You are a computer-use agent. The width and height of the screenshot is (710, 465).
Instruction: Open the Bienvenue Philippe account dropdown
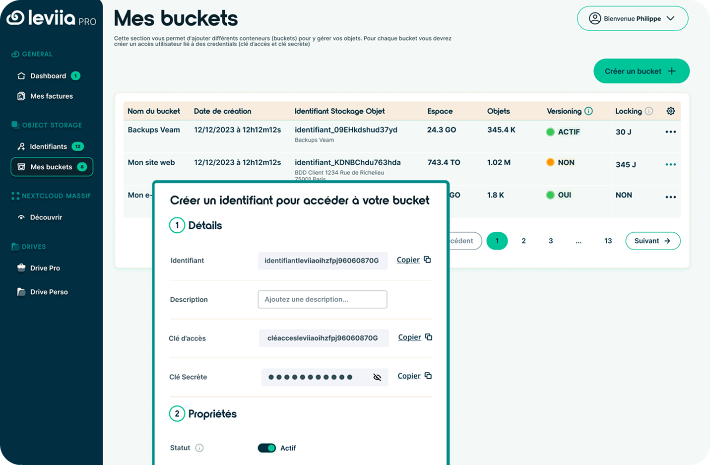(632, 18)
